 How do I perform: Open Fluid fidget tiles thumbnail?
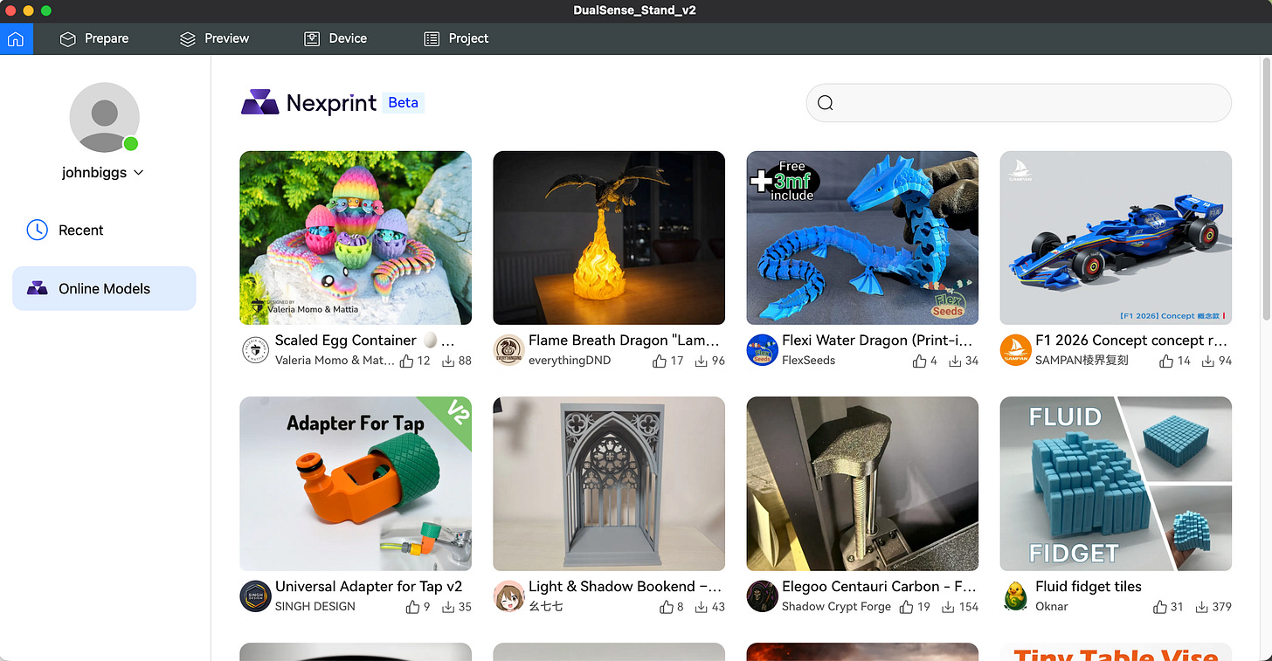[x=1116, y=484]
